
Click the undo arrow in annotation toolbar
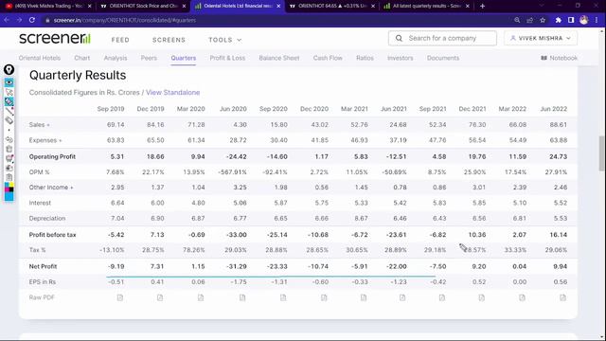9,139
